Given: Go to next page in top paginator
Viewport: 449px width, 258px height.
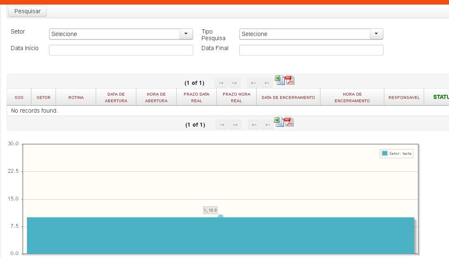Looking at the screenshot, I should [x=253, y=83].
